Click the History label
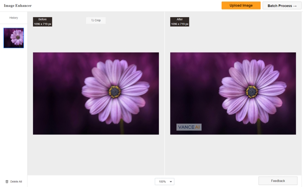 (x=14, y=18)
